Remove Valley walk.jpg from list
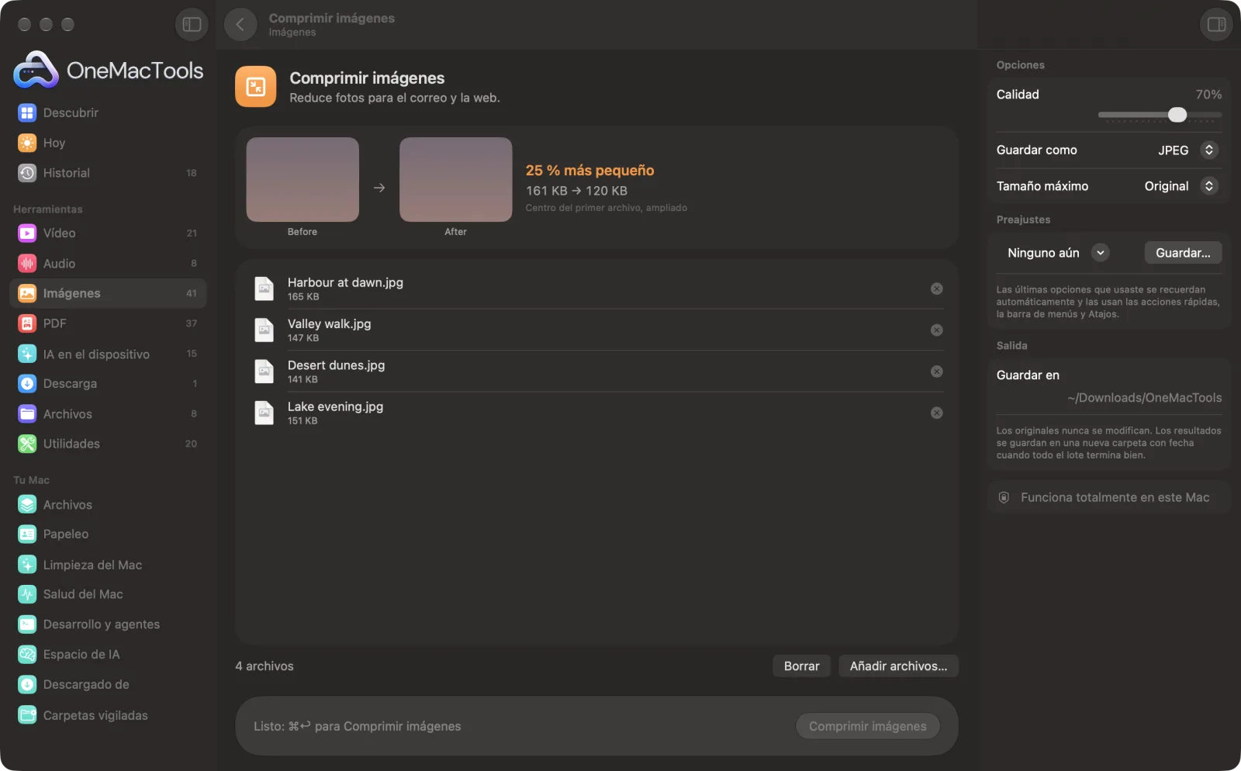Screen dimensions: 1241x771 pyautogui.click(x=936, y=330)
